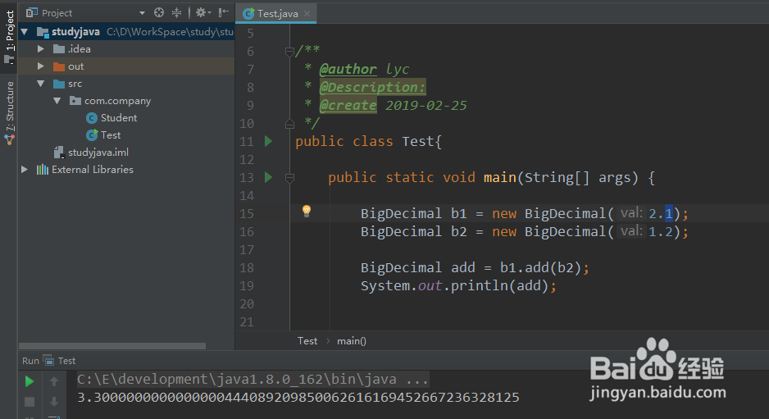The width and height of the screenshot is (769, 419).
Task: Collapse the studyjava root node
Action: (25, 32)
